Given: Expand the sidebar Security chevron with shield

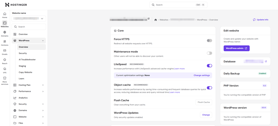Looking at the screenshot, I should coord(43,104).
